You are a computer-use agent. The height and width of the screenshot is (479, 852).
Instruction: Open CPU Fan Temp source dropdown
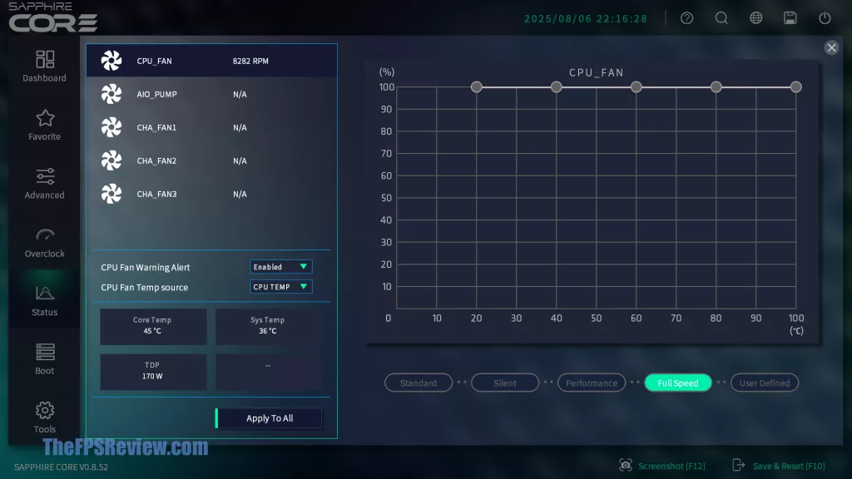click(x=281, y=287)
